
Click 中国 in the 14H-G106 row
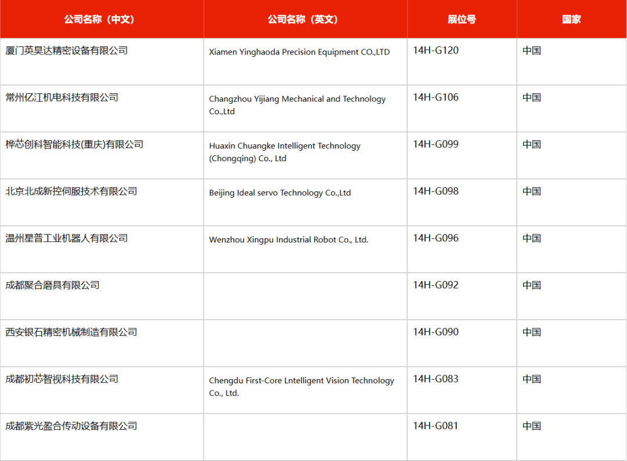(532, 97)
